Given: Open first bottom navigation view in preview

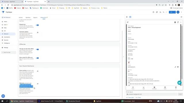Looking at the screenshot, I should 133,88.
